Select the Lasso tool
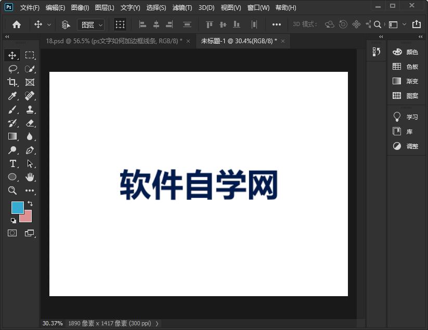428x330 pixels. pyautogui.click(x=12, y=69)
